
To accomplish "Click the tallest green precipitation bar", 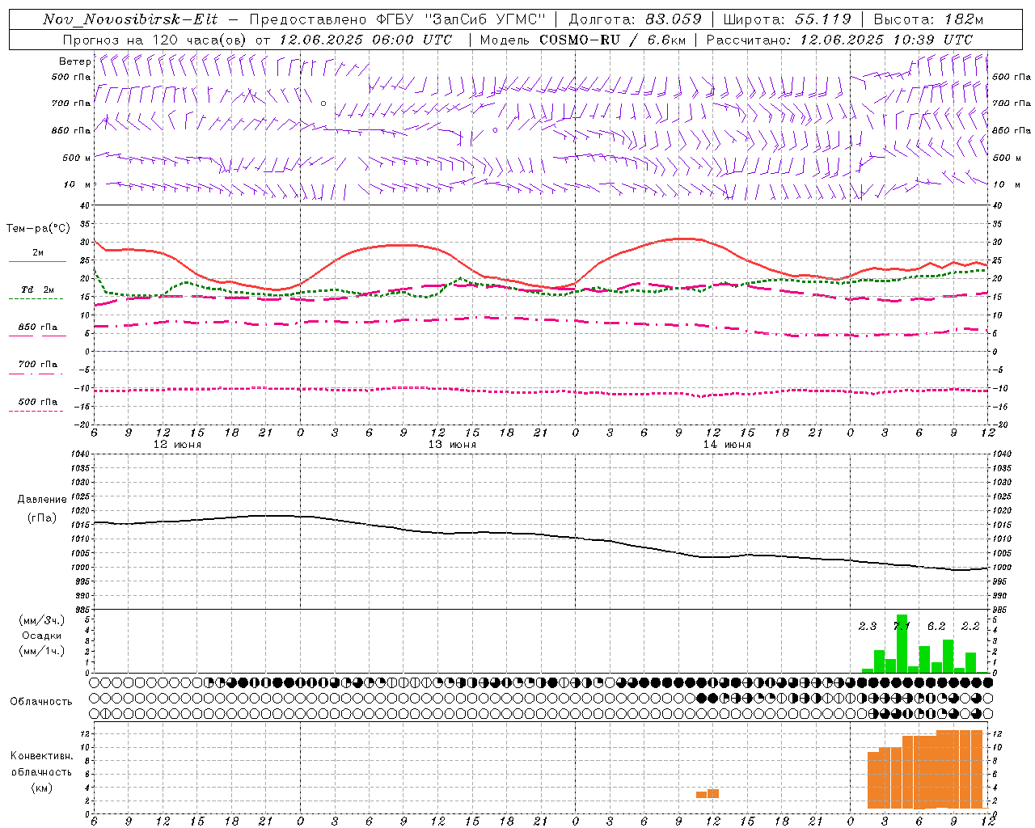I will [902, 644].
